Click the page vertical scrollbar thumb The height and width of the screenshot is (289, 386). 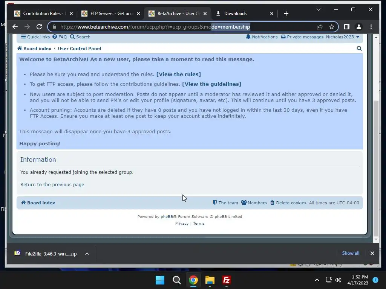tap(376, 167)
